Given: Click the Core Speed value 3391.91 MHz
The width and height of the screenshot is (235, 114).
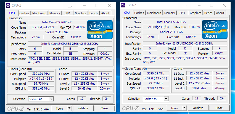Looking at the screenshot, I should (41, 74).
